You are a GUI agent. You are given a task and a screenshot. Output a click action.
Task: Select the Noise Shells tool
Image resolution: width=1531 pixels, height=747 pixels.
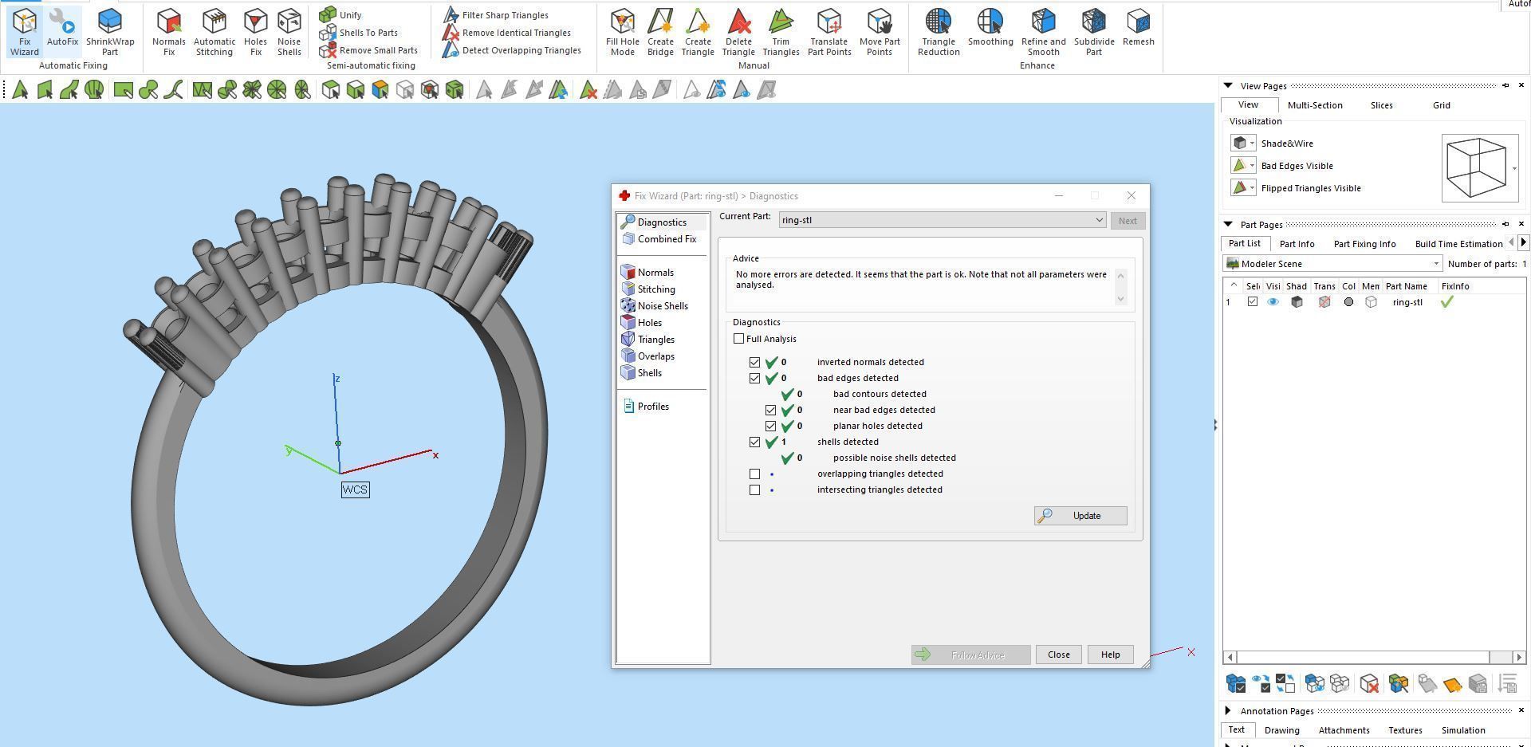coord(289,32)
